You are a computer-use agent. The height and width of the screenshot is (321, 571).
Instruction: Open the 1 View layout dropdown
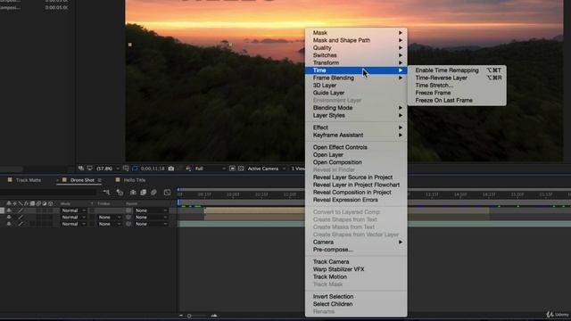click(297, 169)
